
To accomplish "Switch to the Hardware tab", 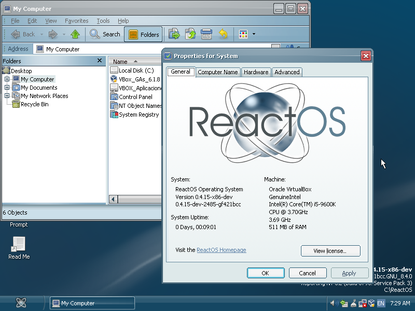I will pos(256,72).
